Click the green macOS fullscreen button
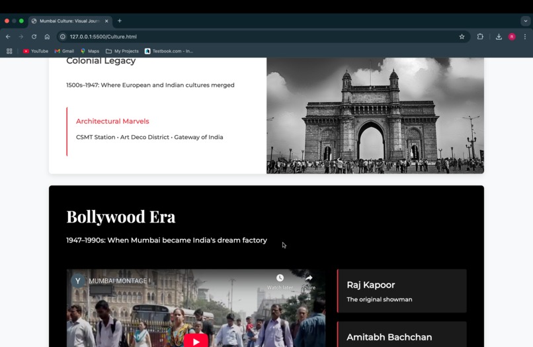Screen dimensions: 533x347 pyautogui.click(x=21, y=21)
